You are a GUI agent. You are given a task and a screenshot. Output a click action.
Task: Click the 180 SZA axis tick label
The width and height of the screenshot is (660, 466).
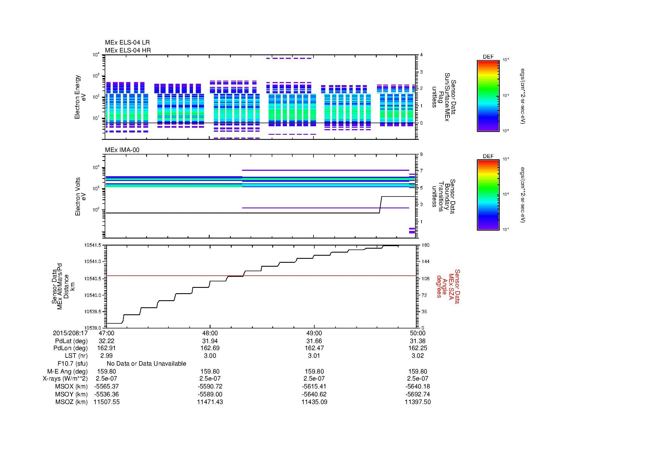[x=425, y=245]
